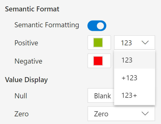
Task: Click the Positive row label
Action: tap(26, 43)
